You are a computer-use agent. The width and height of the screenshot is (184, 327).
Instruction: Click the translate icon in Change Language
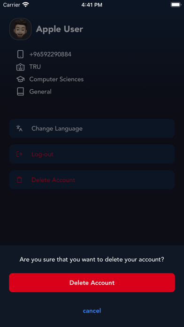click(19, 128)
